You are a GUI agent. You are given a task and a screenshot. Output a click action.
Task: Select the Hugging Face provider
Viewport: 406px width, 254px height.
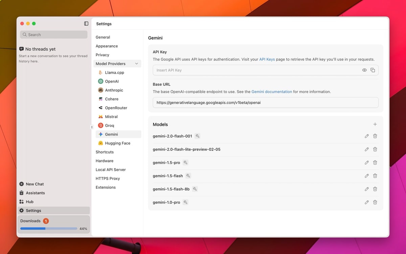click(x=117, y=143)
